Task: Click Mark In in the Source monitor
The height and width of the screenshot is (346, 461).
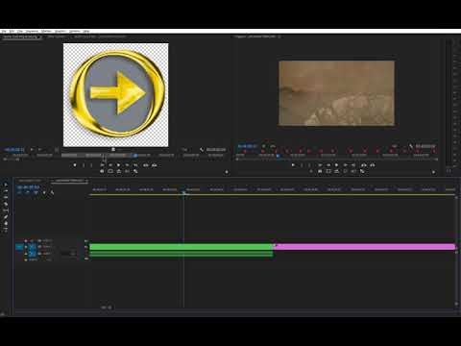Action: [x=84, y=165]
